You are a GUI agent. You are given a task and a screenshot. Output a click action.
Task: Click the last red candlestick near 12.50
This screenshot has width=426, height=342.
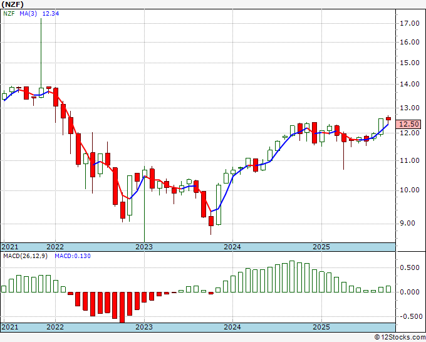388,118
